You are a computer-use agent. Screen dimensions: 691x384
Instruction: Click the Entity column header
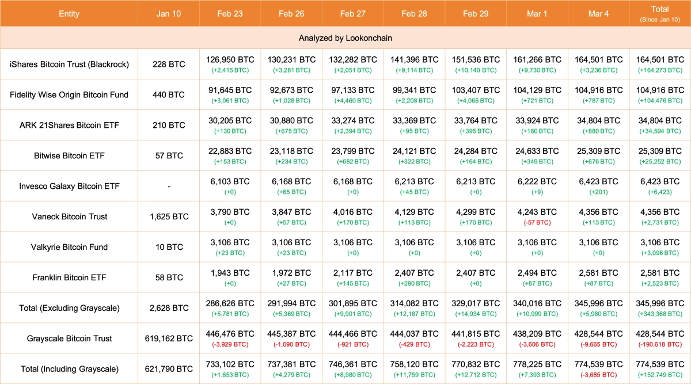click(69, 13)
